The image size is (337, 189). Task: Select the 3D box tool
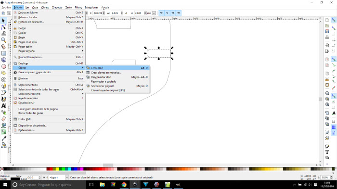(3, 60)
